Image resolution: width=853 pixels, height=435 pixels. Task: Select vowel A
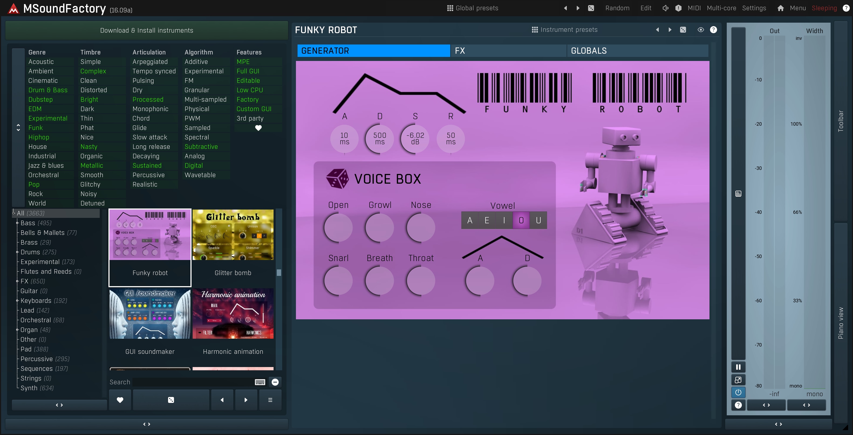click(x=470, y=220)
